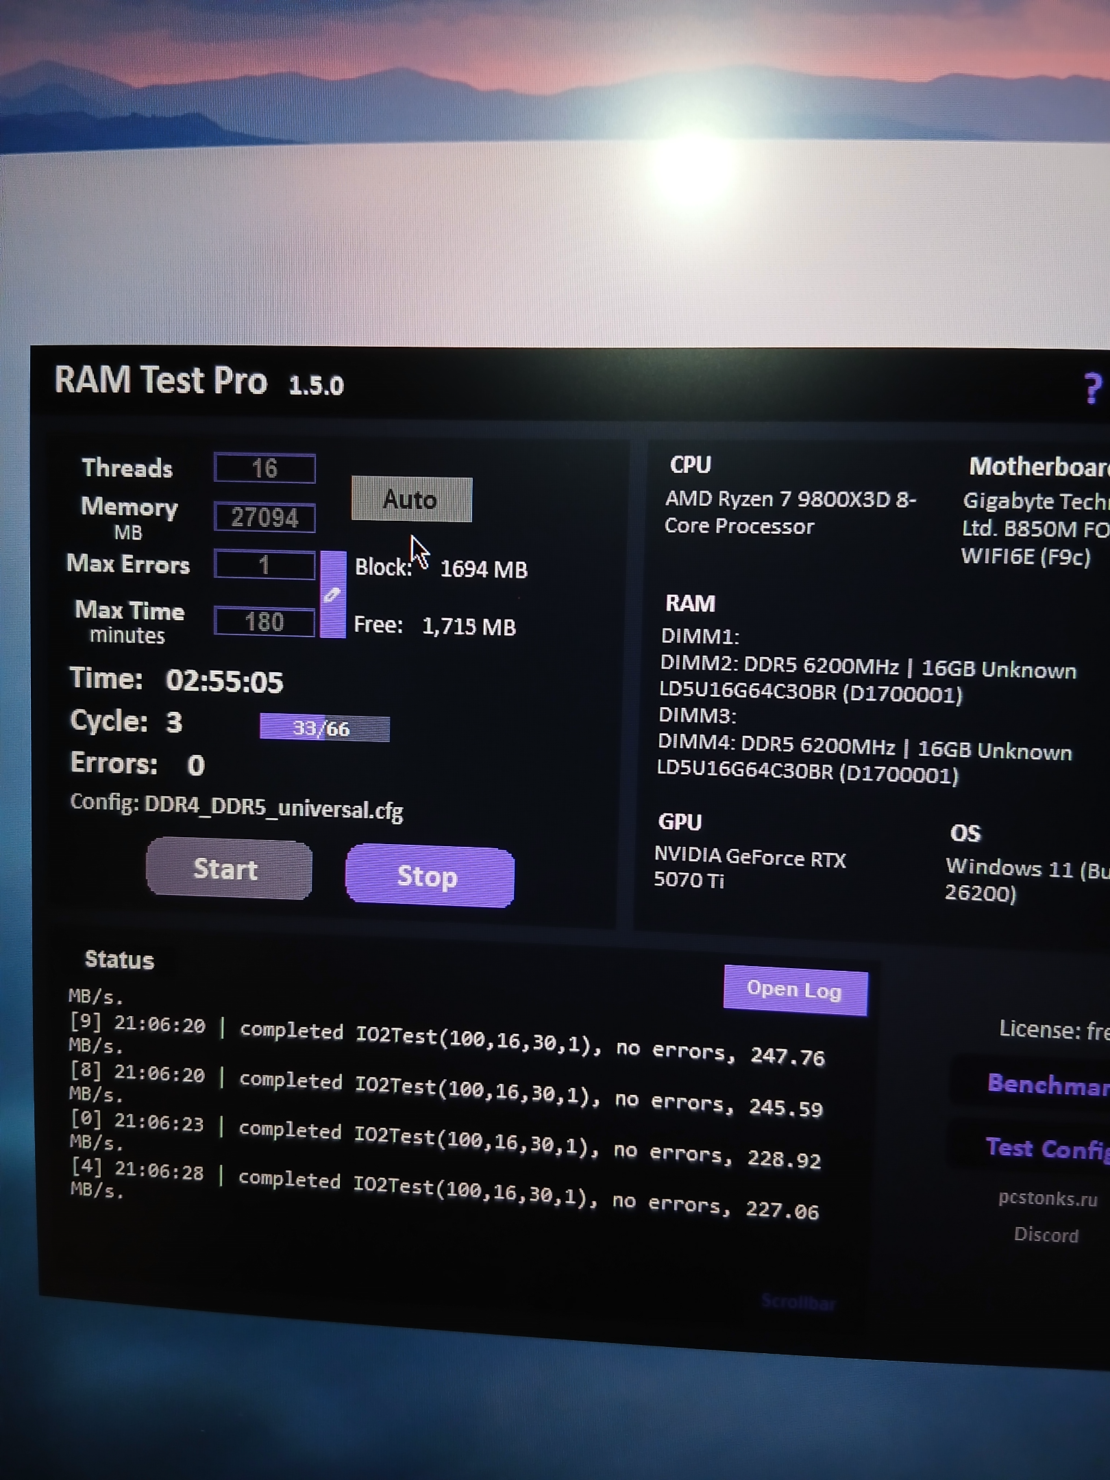Click the Max Errors input field
This screenshot has height=1480, width=1110.
[x=264, y=565]
